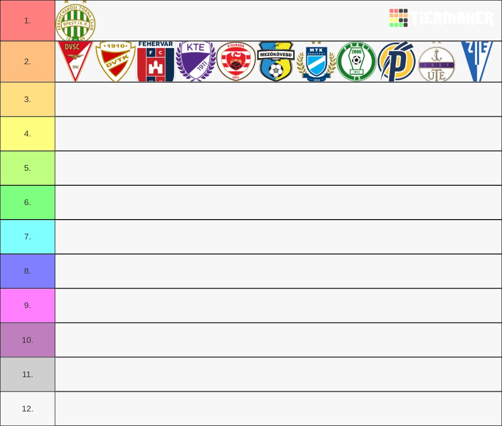Select the green 2006 Paksi FC badge

point(355,61)
